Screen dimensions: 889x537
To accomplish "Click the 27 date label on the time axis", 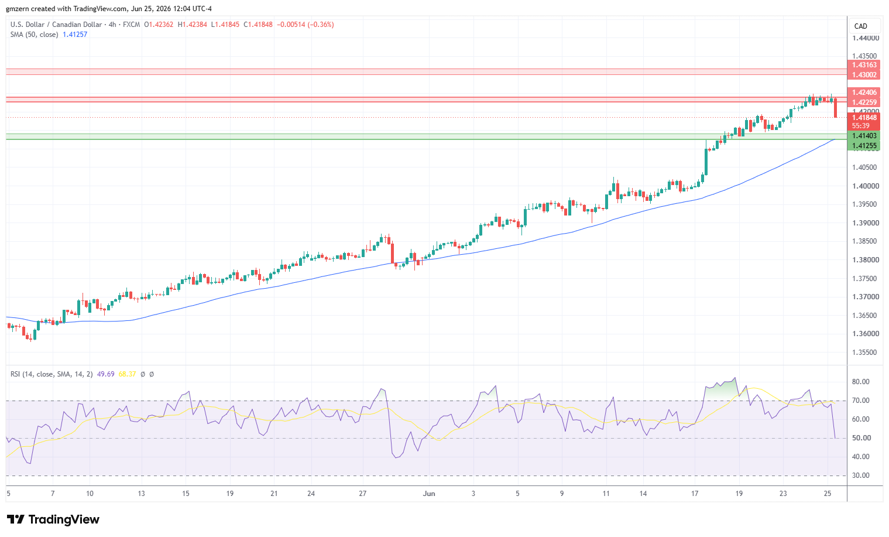I will pos(363,494).
